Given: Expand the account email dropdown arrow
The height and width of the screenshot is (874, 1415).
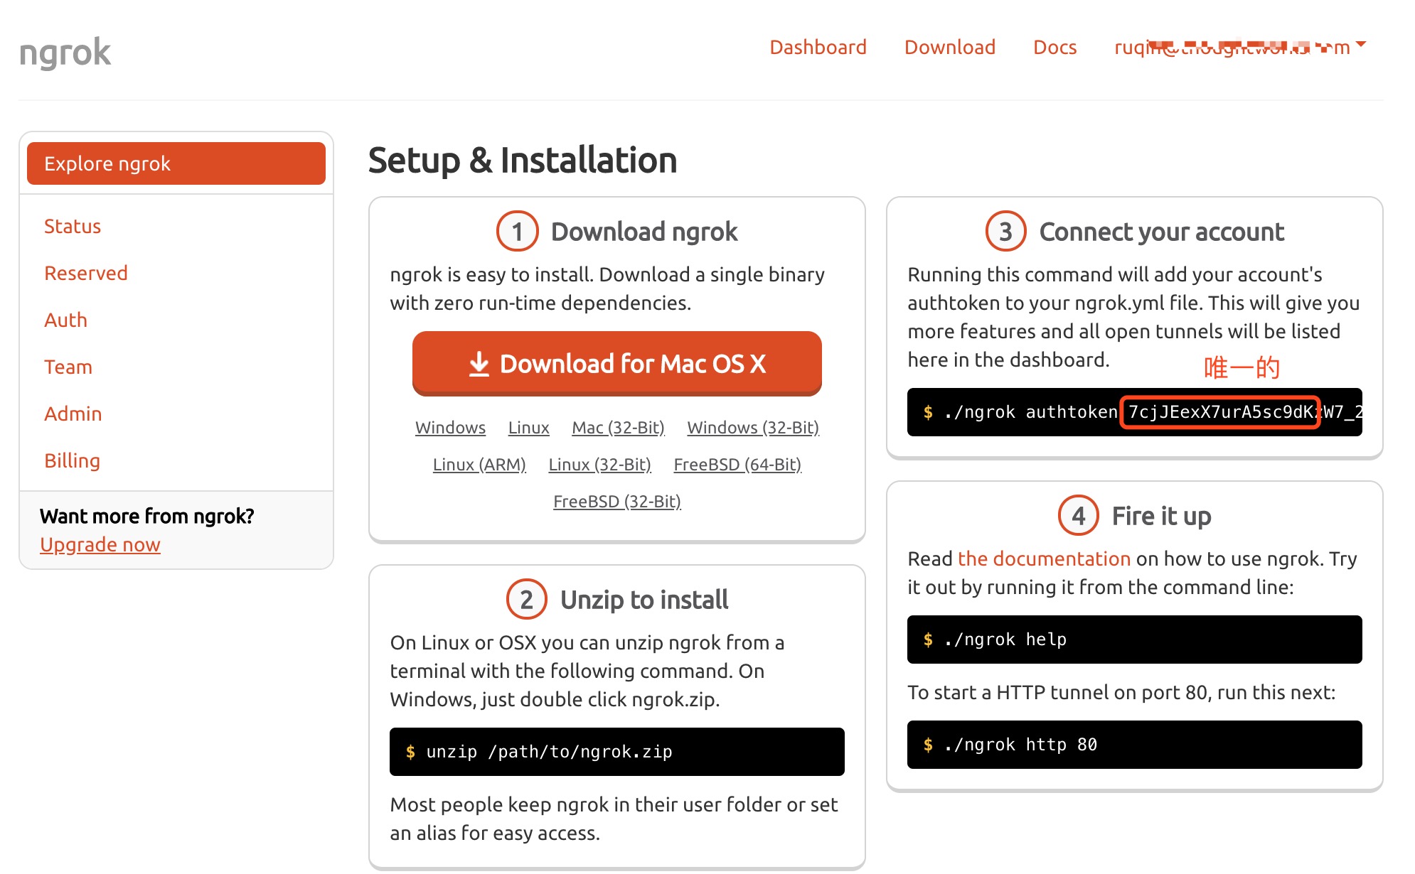Looking at the screenshot, I should [x=1361, y=45].
